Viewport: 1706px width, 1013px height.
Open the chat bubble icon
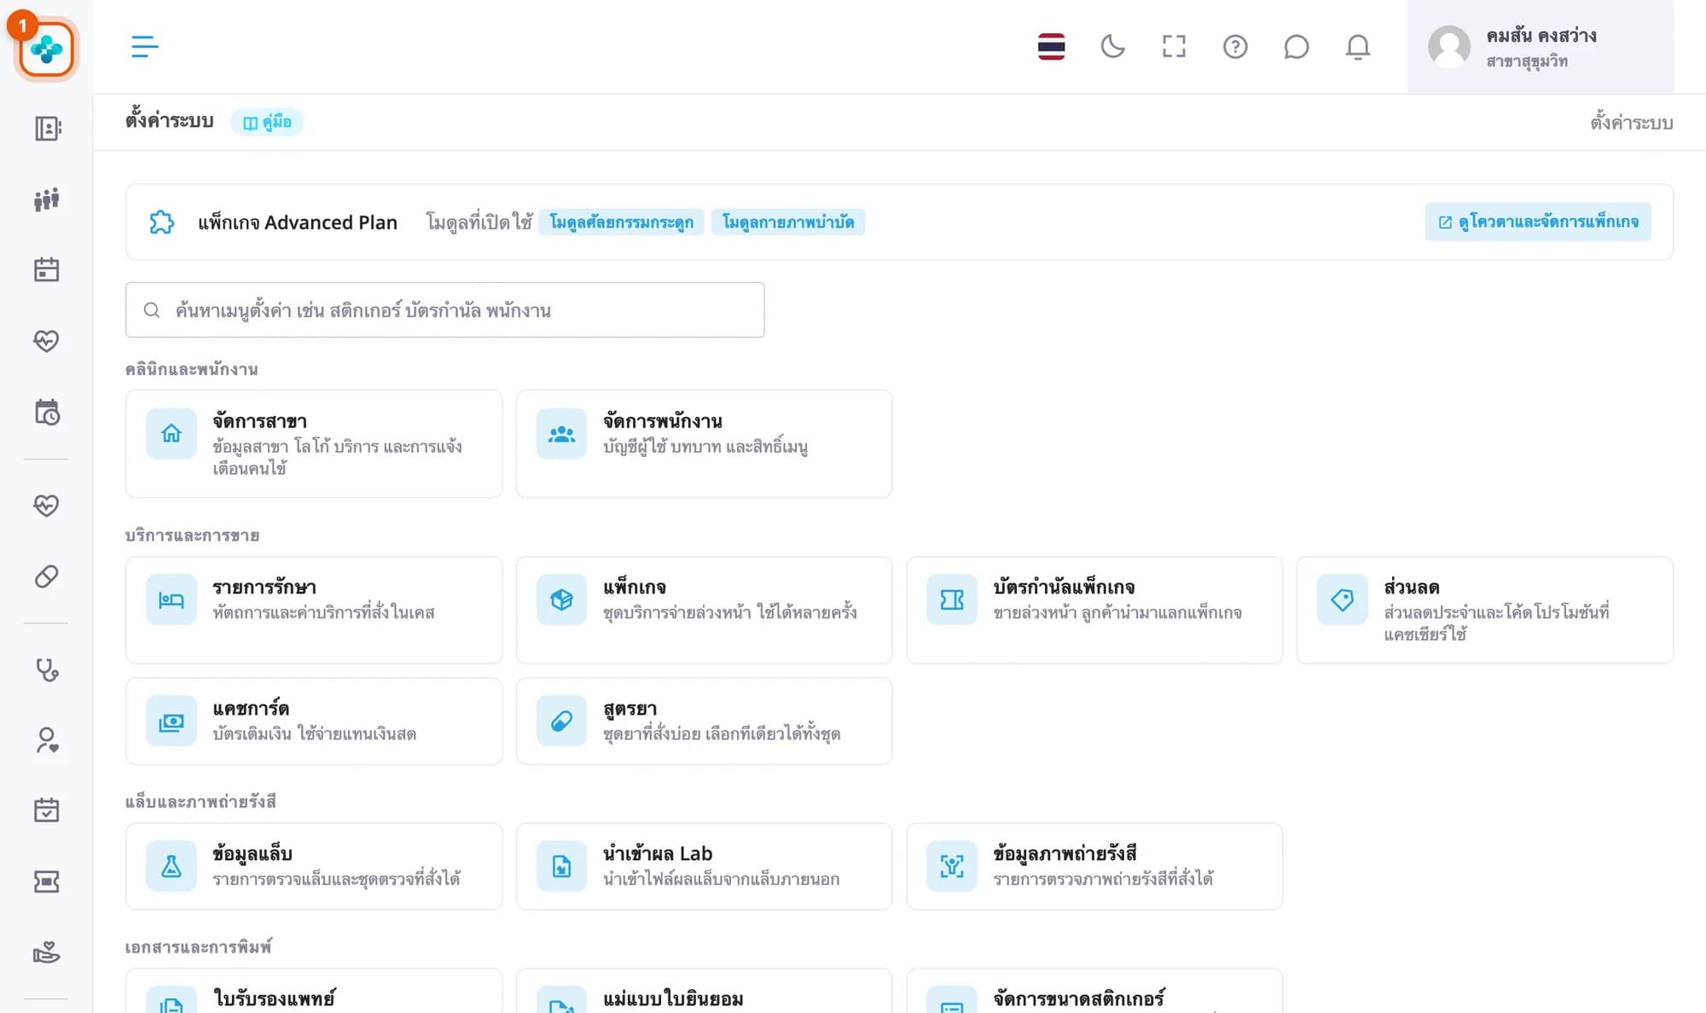(x=1296, y=46)
